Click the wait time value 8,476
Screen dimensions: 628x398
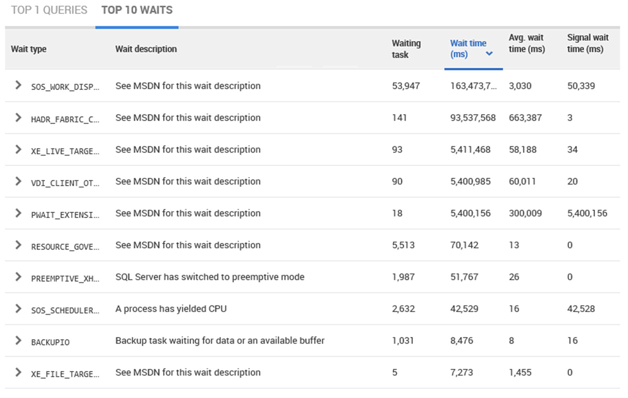pyautogui.click(x=461, y=340)
